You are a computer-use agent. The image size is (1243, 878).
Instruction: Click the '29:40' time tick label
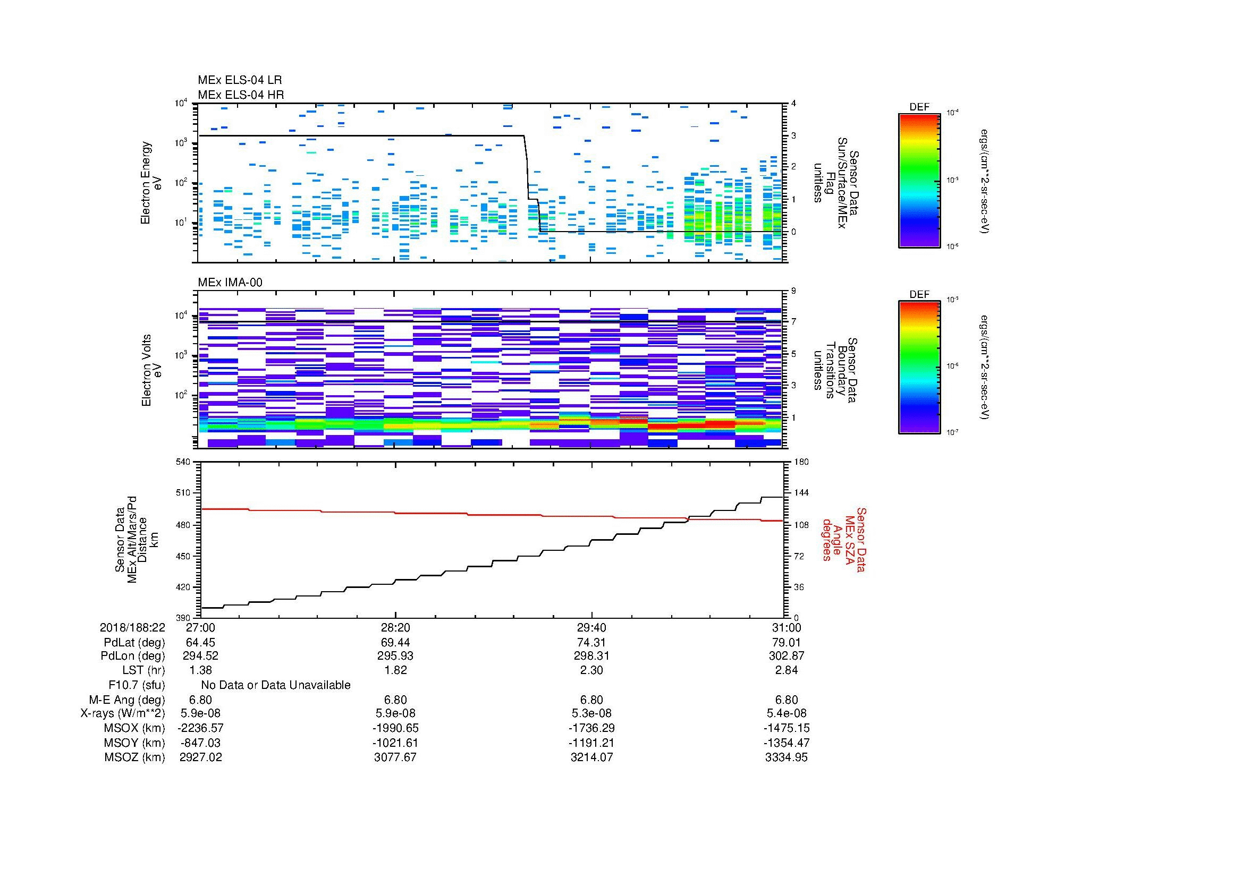[591, 627]
